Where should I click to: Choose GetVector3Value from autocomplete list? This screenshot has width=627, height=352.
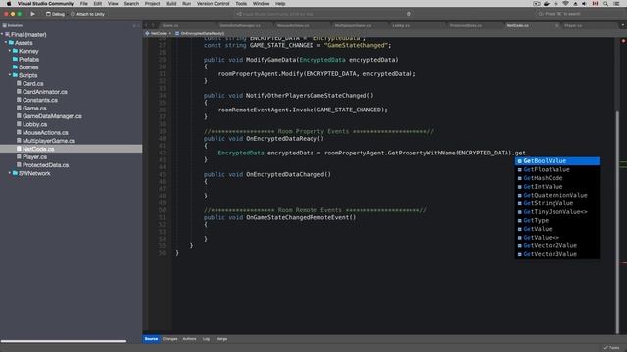[x=557, y=254]
